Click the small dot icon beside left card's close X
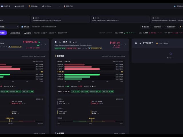 pyautogui.click(x=42, y=45)
